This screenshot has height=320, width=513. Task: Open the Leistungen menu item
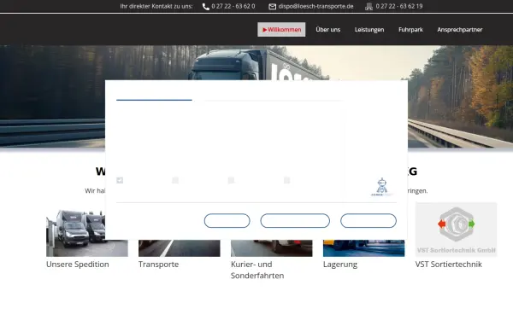coord(369,29)
